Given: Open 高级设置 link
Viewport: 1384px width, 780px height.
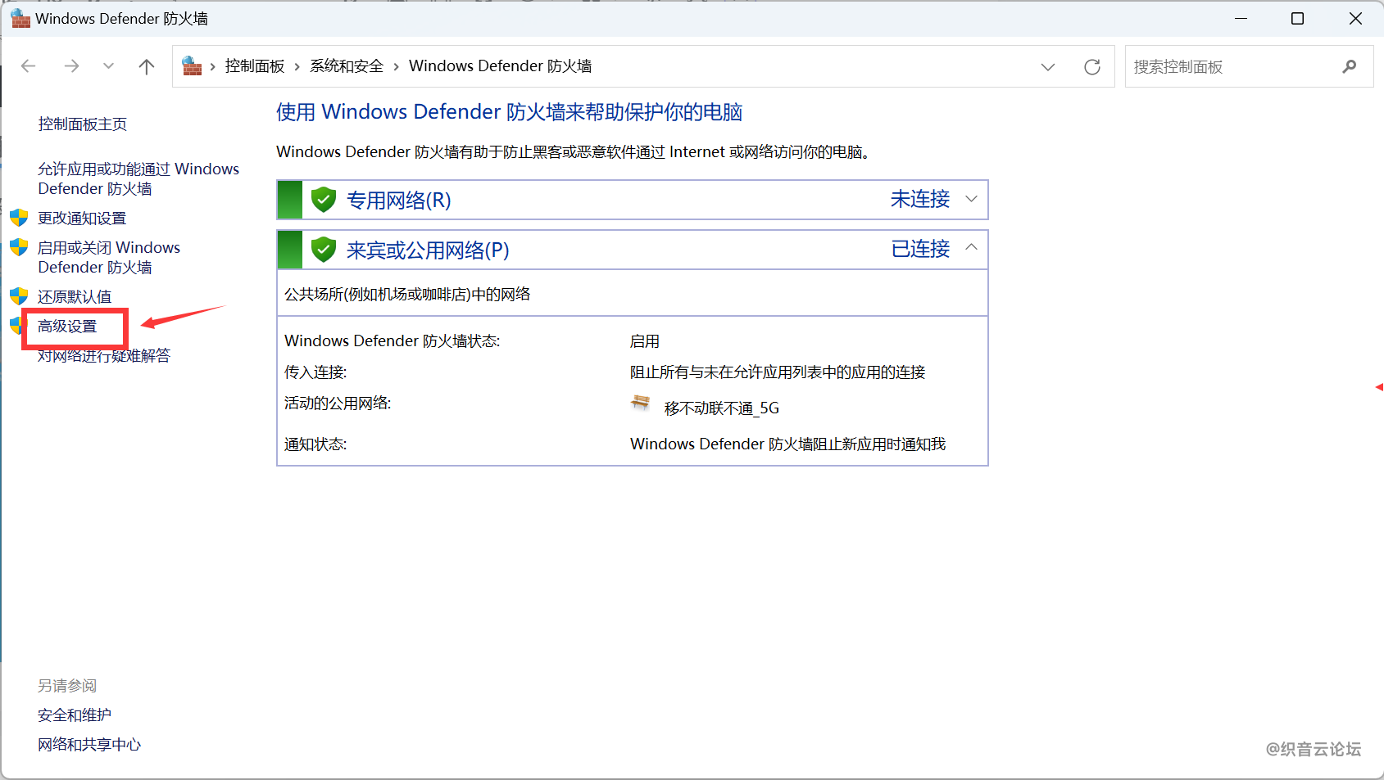Looking at the screenshot, I should point(67,327).
